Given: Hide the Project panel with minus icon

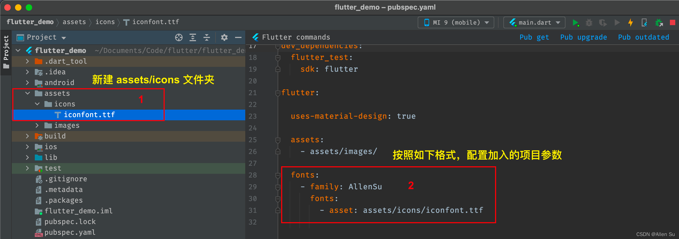Looking at the screenshot, I should (x=238, y=37).
